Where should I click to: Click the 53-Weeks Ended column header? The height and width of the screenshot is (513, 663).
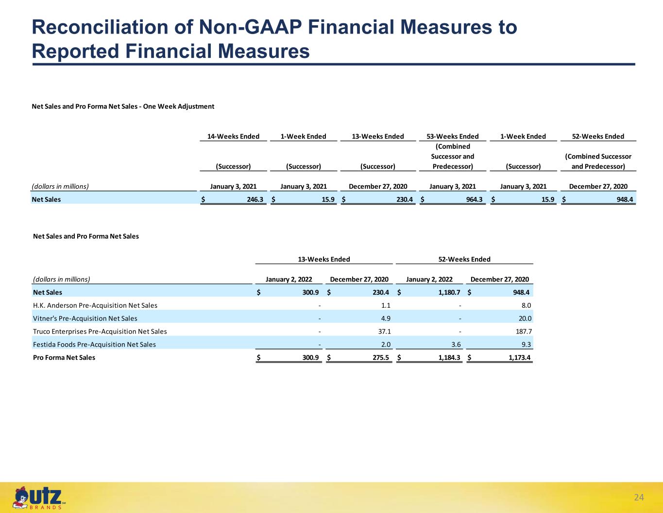point(453,136)
